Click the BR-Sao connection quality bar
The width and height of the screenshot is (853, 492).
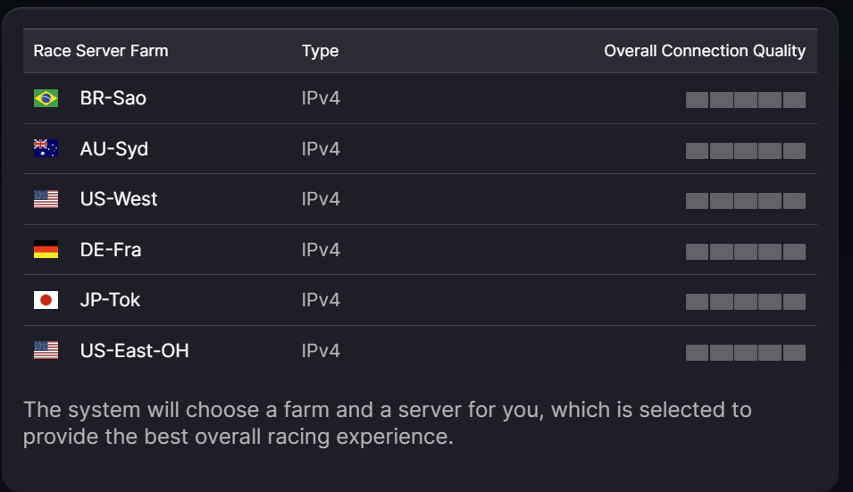click(x=746, y=100)
